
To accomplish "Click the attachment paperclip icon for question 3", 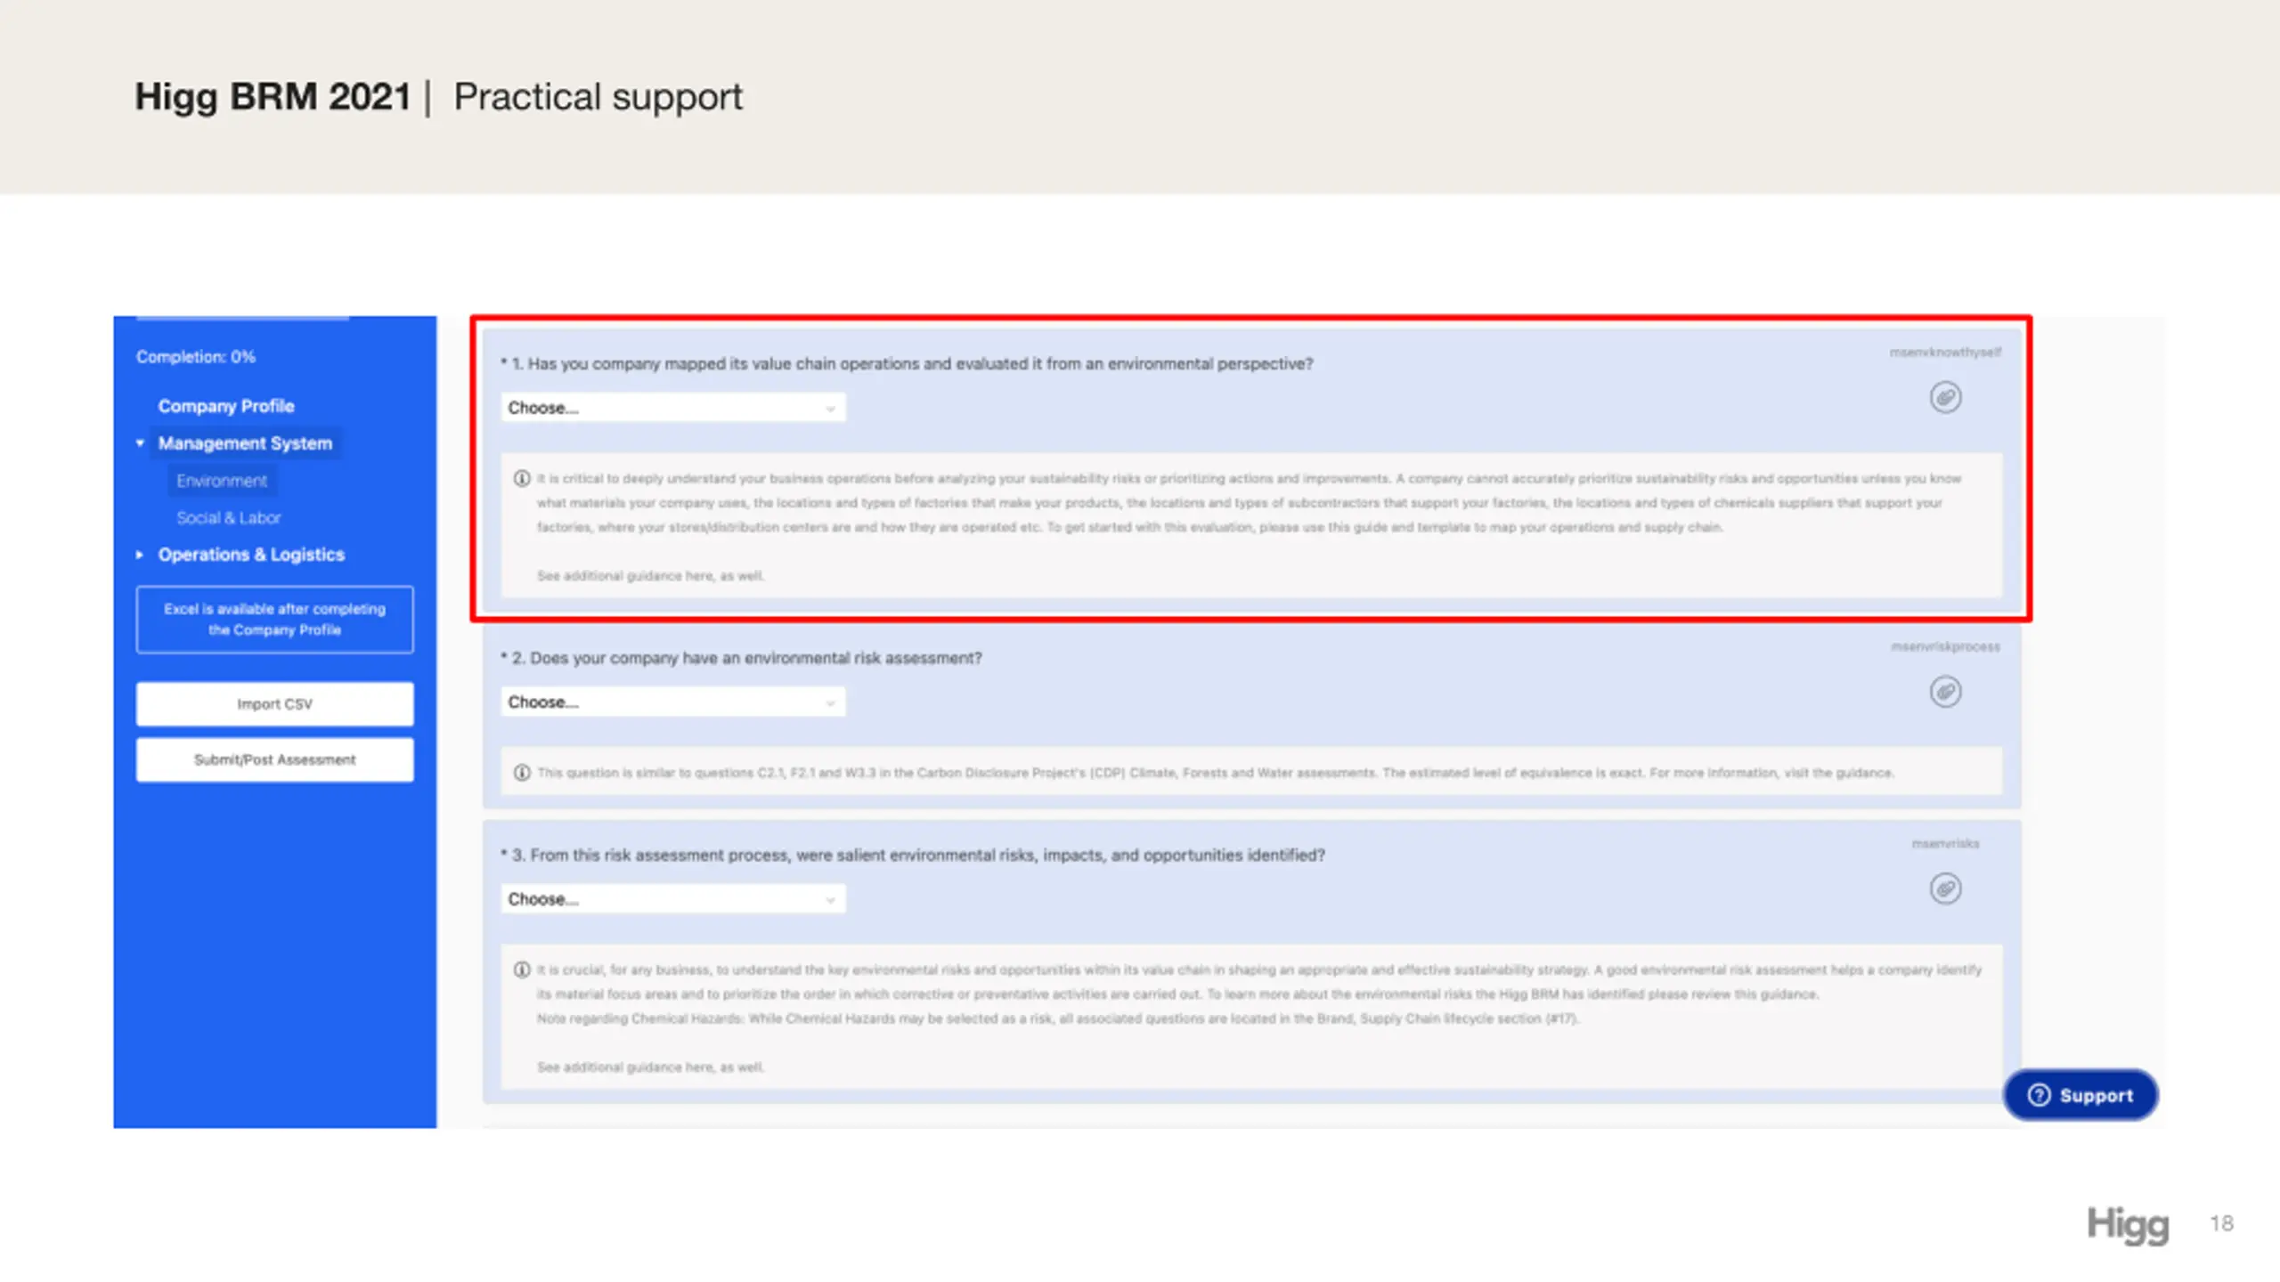I will (x=1945, y=888).
